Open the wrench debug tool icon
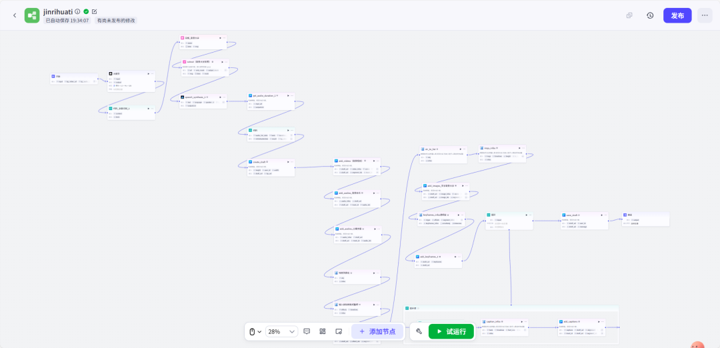This screenshot has height=348, width=720. 419,331
